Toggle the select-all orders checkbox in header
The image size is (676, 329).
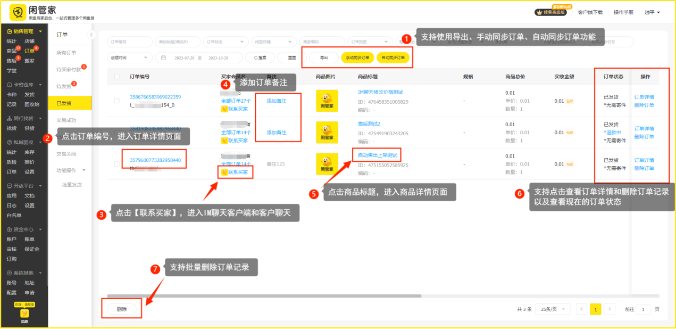pos(117,77)
